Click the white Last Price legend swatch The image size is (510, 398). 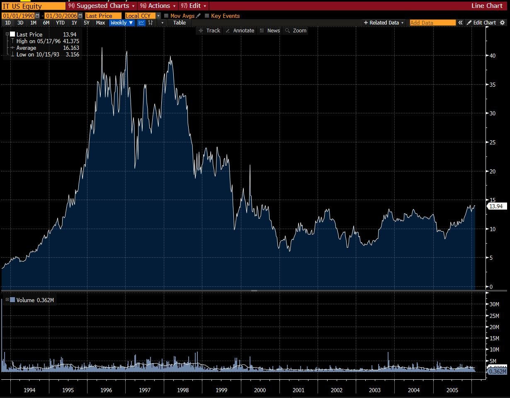tap(12, 34)
